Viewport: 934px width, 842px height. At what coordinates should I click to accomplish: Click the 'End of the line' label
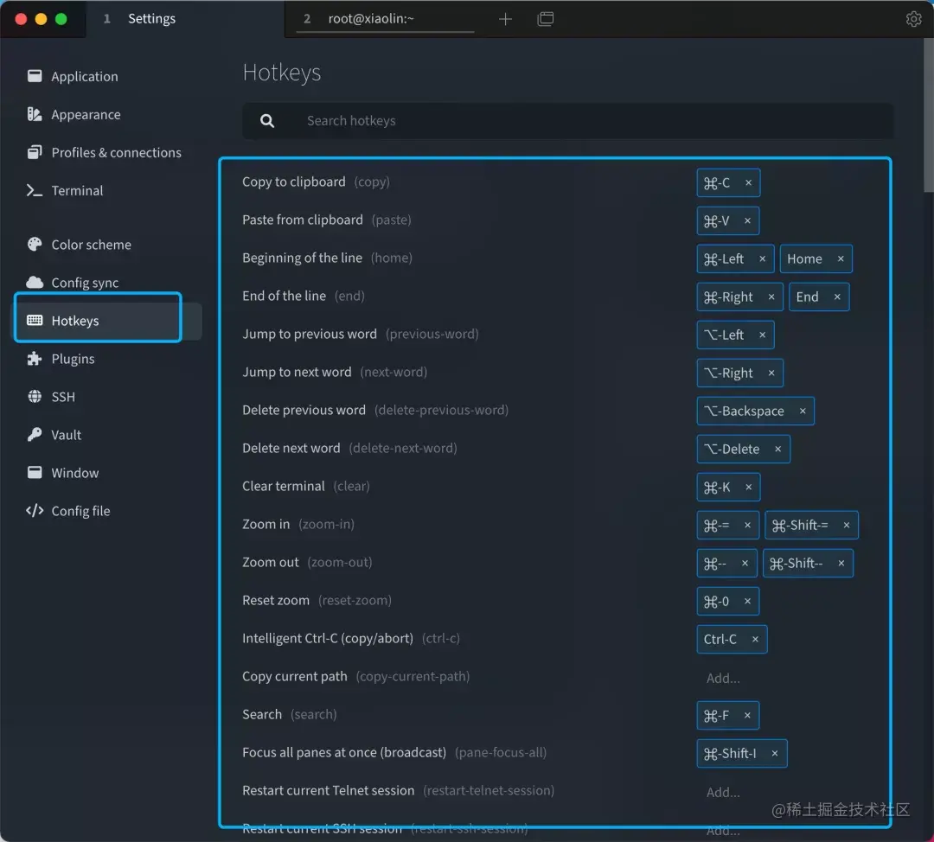[x=285, y=297]
